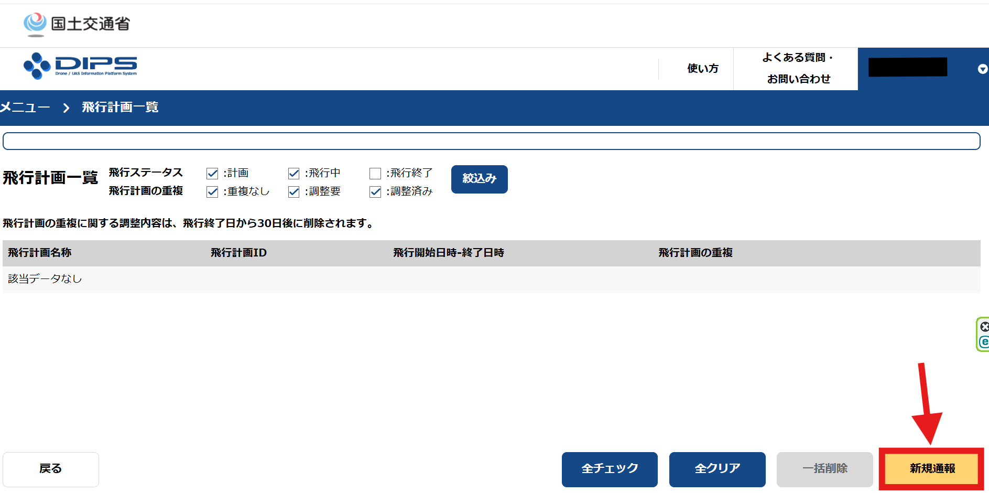Click the 全チェック button
Screen dimensions: 989x493
[x=610, y=469]
